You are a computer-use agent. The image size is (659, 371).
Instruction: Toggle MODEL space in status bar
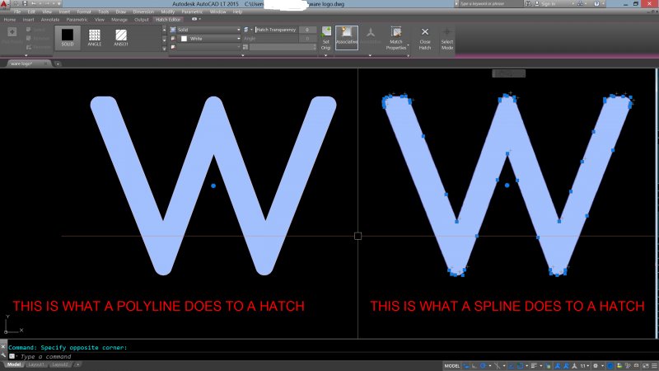452,364
